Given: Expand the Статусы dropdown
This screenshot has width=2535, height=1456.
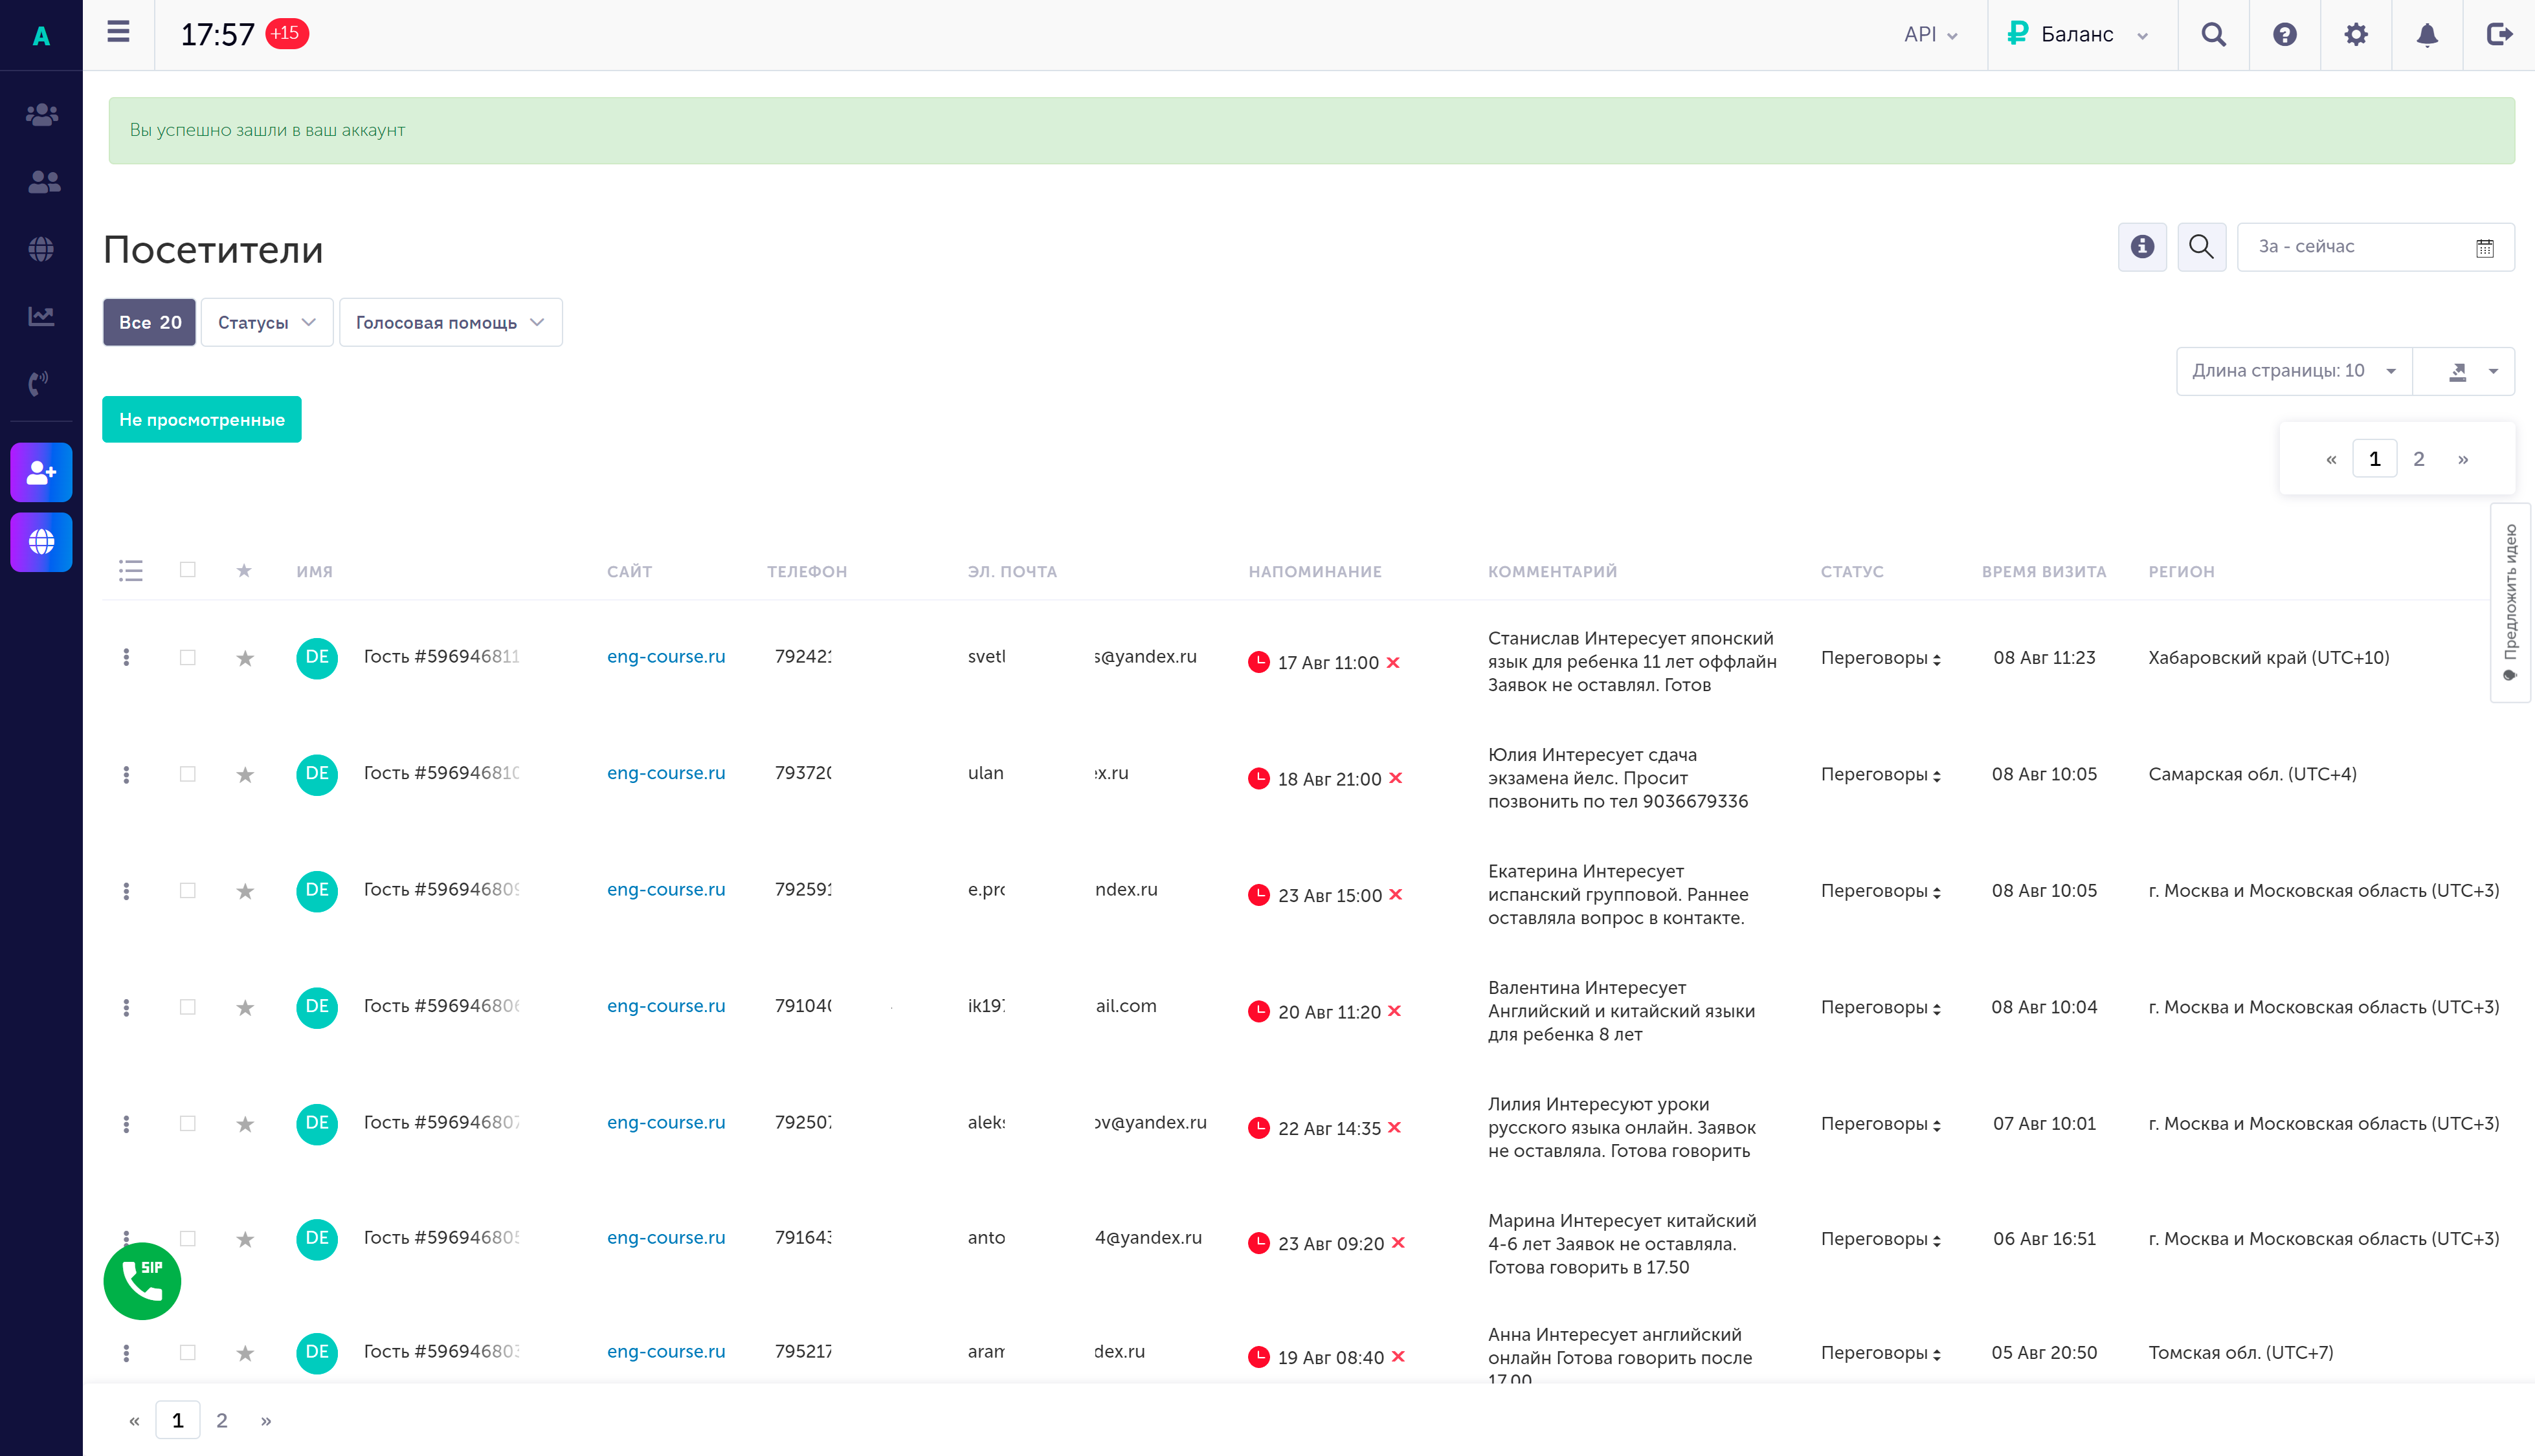Looking at the screenshot, I should (x=266, y=323).
